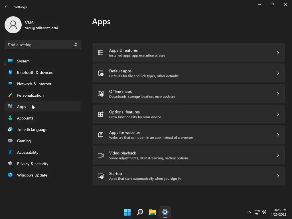Click the Offline maps icon
This screenshot has width=292, height=219.
(x=101, y=94)
